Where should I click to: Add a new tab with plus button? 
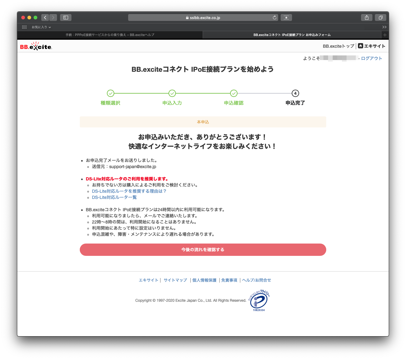[385, 35]
